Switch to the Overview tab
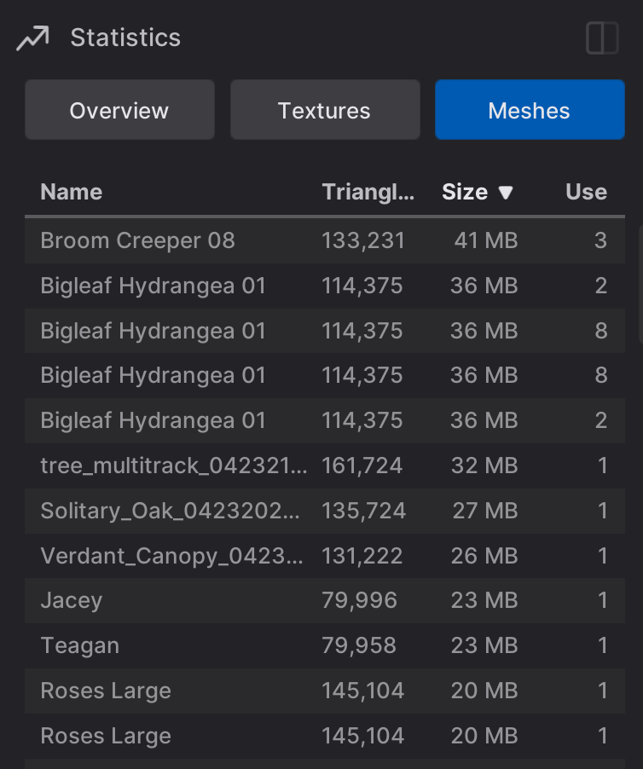643x769 pixels. coord(119,110)
